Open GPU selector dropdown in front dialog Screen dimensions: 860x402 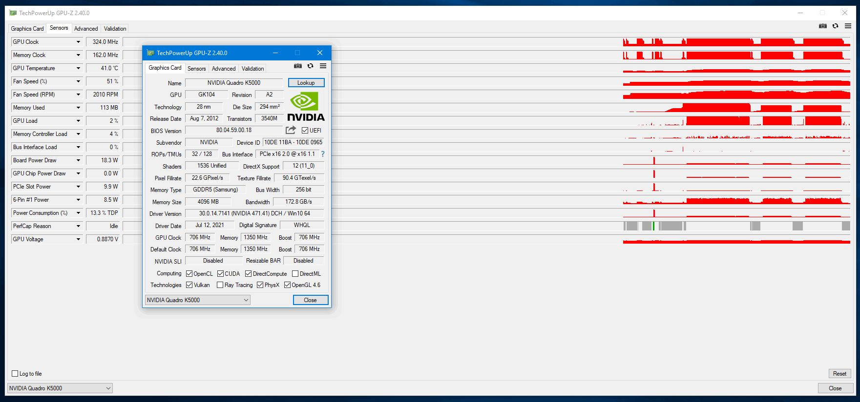pos(198,300)
